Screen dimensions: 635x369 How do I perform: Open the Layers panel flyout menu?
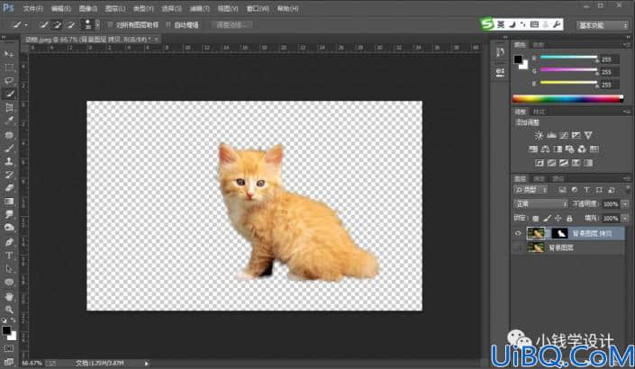627,178
